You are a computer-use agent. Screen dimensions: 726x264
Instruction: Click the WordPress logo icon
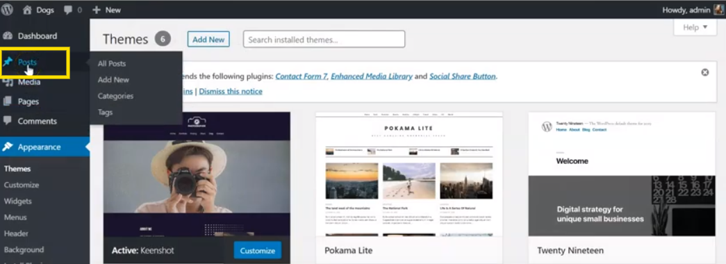pyautogui.click(x=8, y=9)
